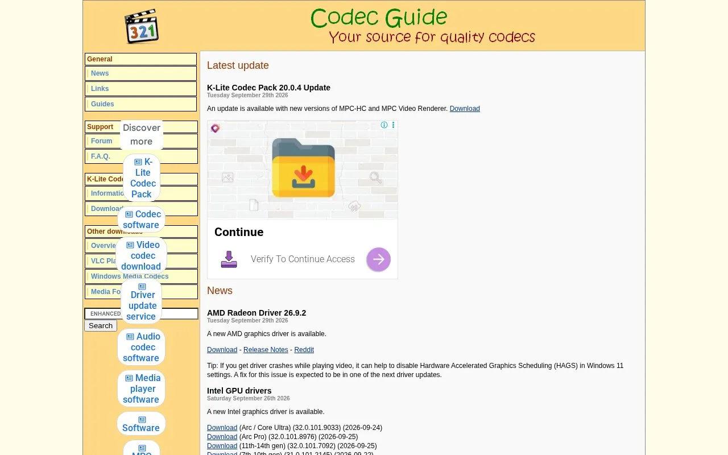Click the yellow download folder ad image
The height and width of the screenshot is (455, 728).
click(x=303, y=168)
